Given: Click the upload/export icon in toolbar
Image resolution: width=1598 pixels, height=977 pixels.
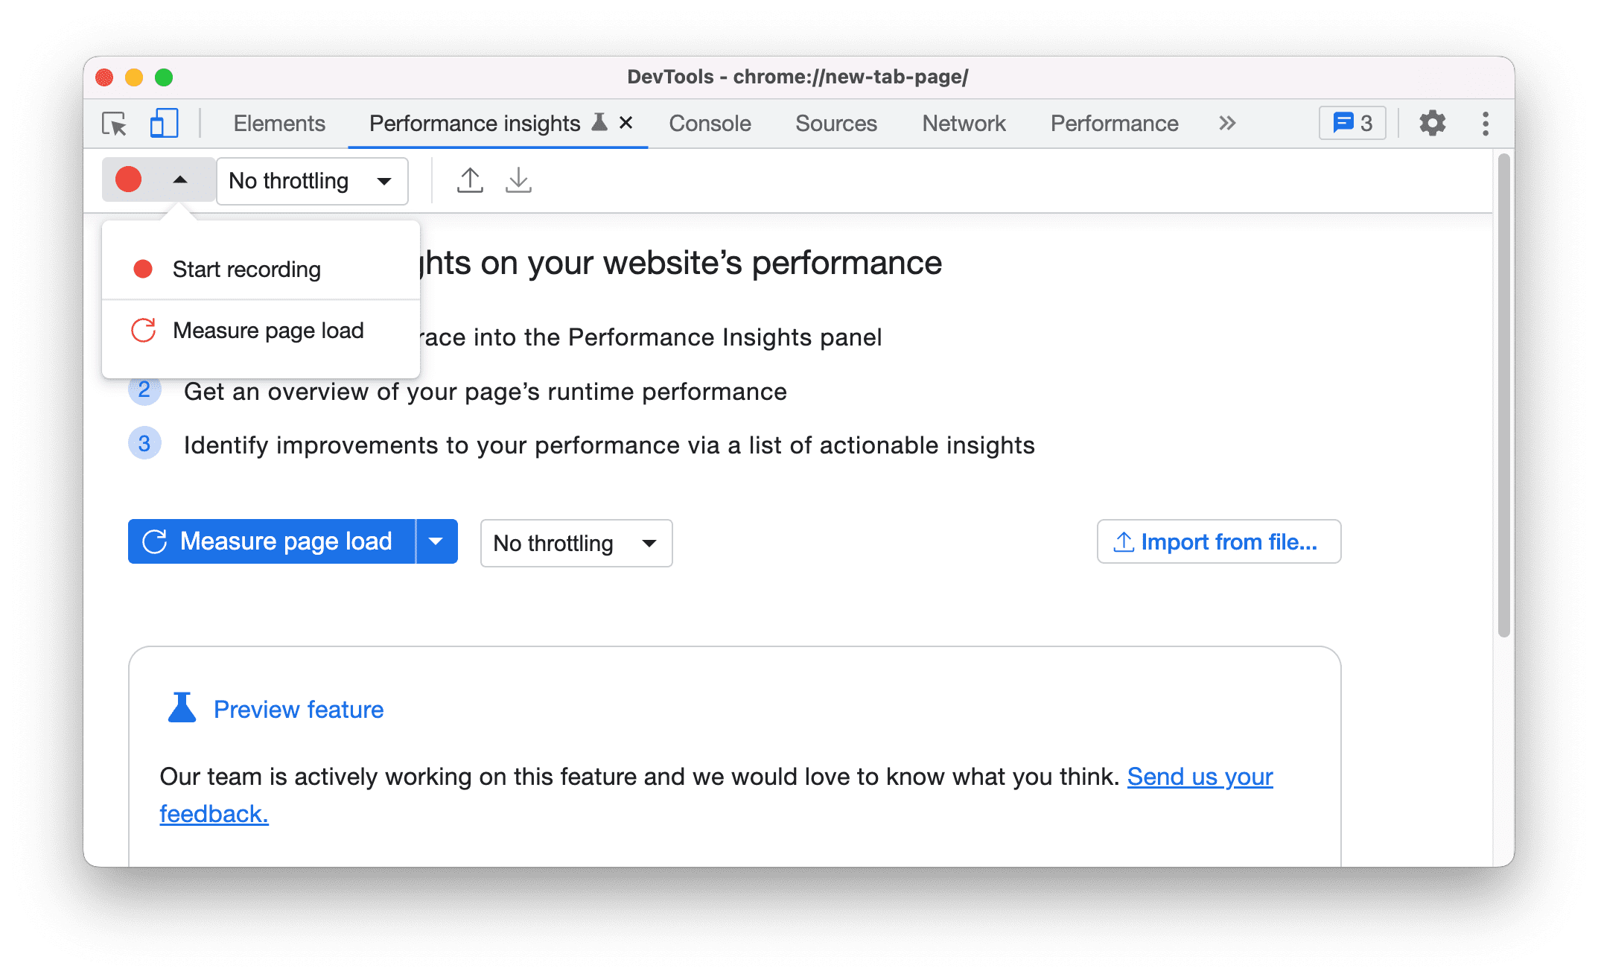Looking at the screenshot, I should (x=471, y=179).
